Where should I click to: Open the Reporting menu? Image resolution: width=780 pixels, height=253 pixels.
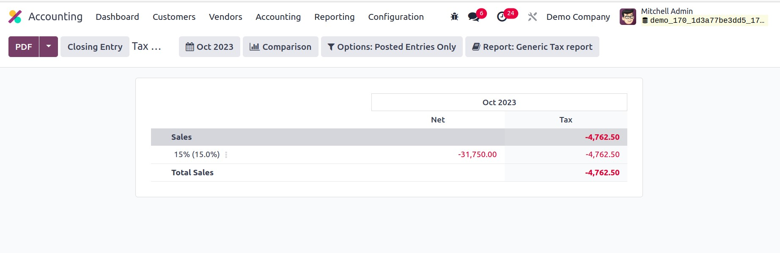click(334, 17)
